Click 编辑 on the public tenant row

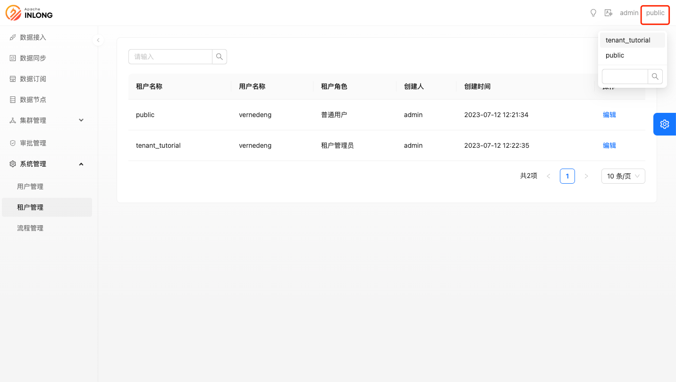[609, 114]
